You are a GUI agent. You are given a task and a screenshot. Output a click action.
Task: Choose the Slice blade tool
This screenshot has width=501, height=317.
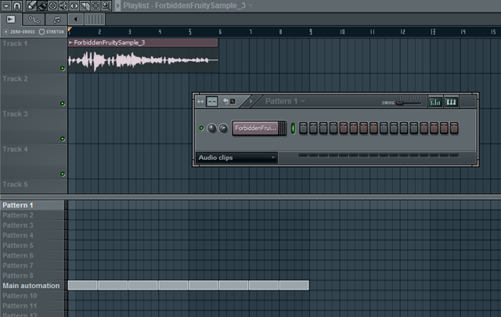(85, 5)
